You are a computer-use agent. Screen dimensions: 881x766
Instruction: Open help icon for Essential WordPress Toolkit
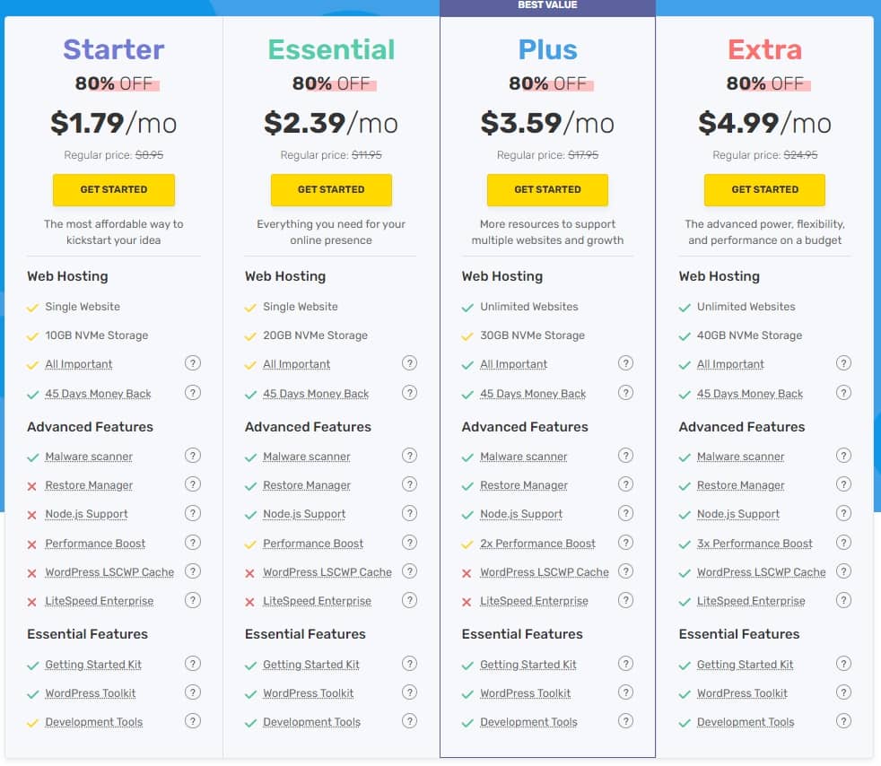[x=410, y=692]
